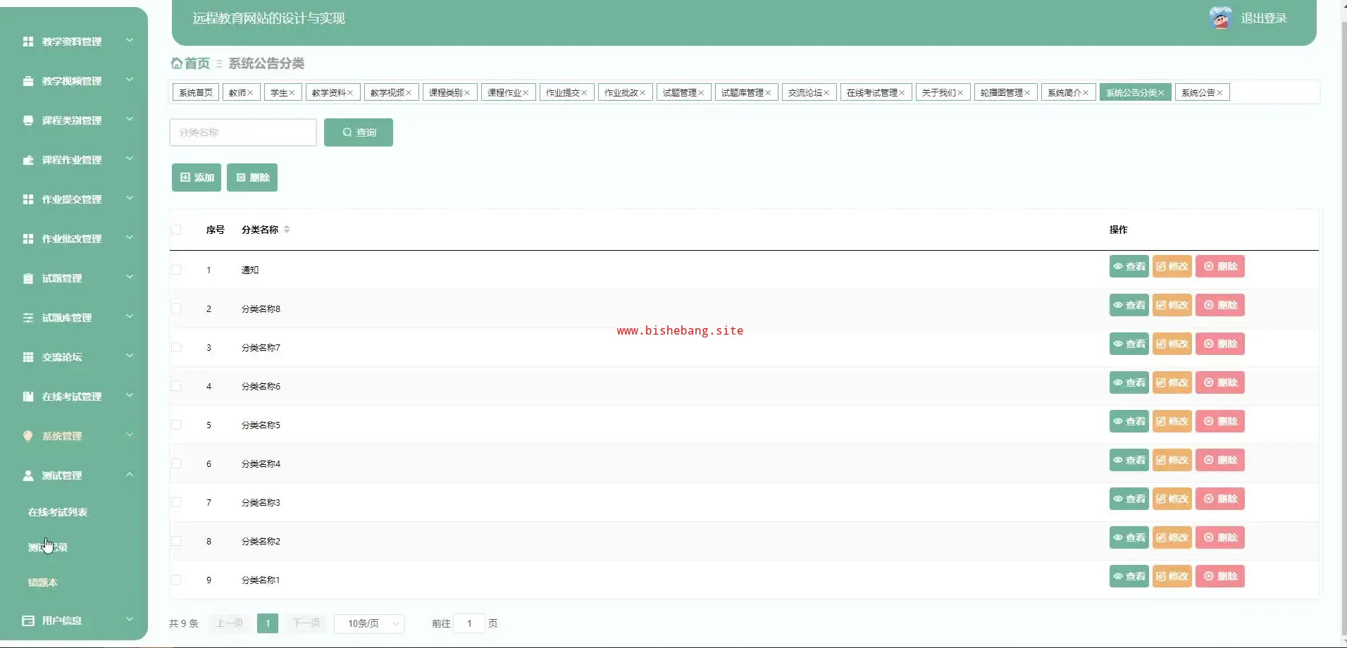This screenshot has height=648, width=1347.
Task: Close the active 系统公告分类 tab with its X
Action: (1161, 93)
